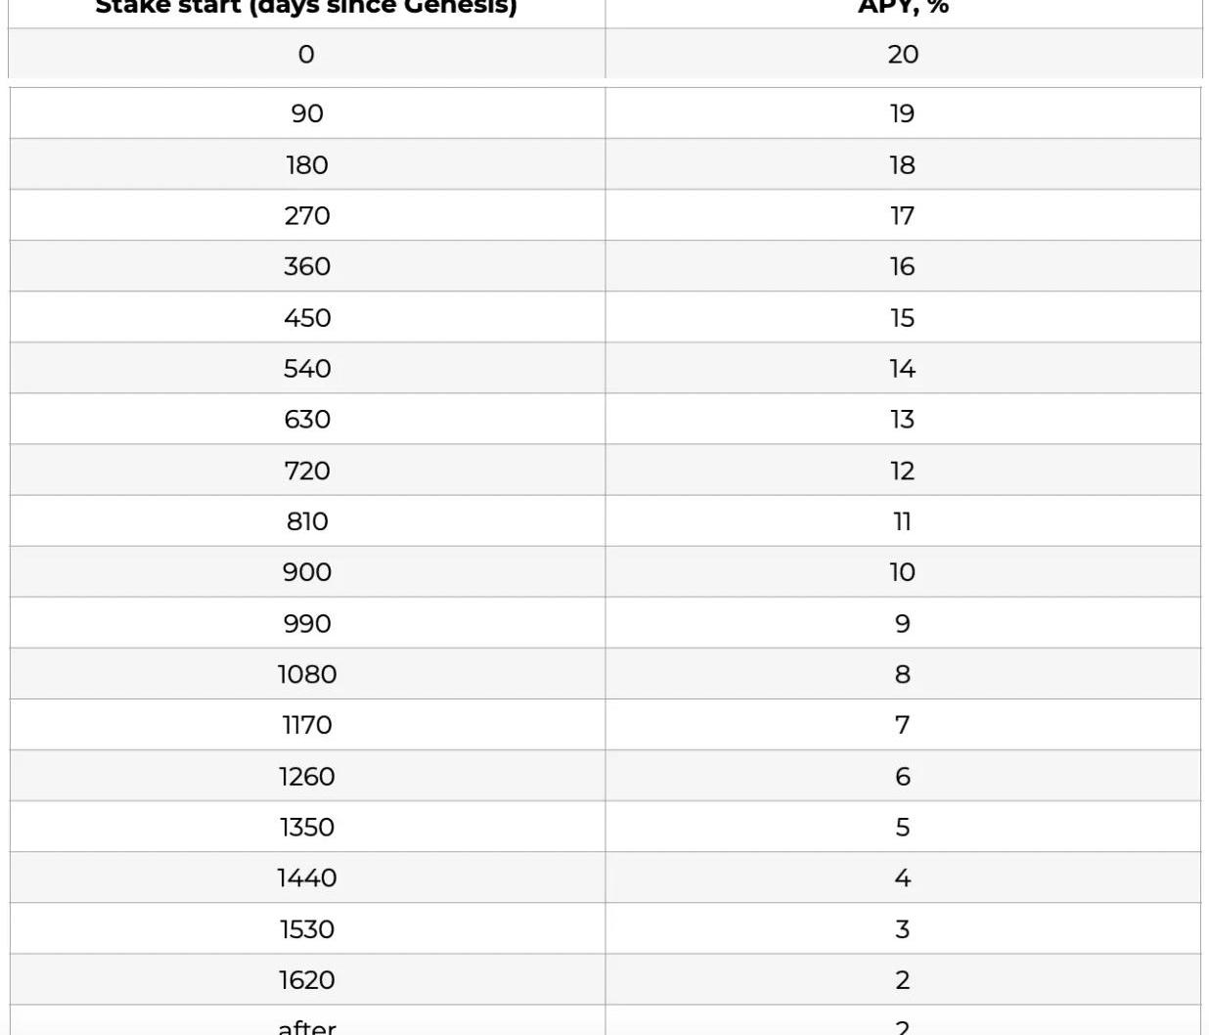
Task: Select the stake start cell reading 630
Action: click(306, 420)
